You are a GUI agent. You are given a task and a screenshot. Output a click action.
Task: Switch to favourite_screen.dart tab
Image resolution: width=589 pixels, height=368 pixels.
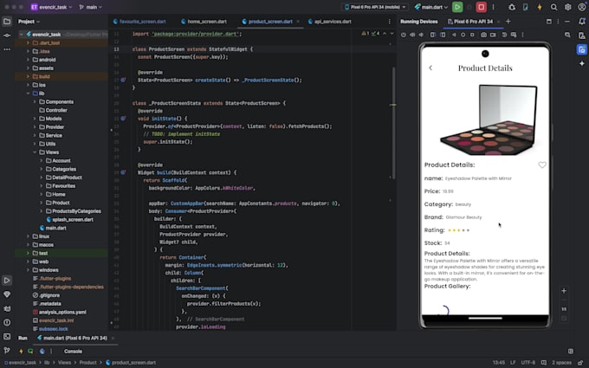coord(139,22)
